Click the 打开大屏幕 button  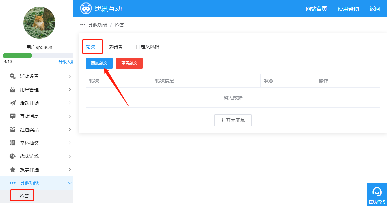pos(233,120)
